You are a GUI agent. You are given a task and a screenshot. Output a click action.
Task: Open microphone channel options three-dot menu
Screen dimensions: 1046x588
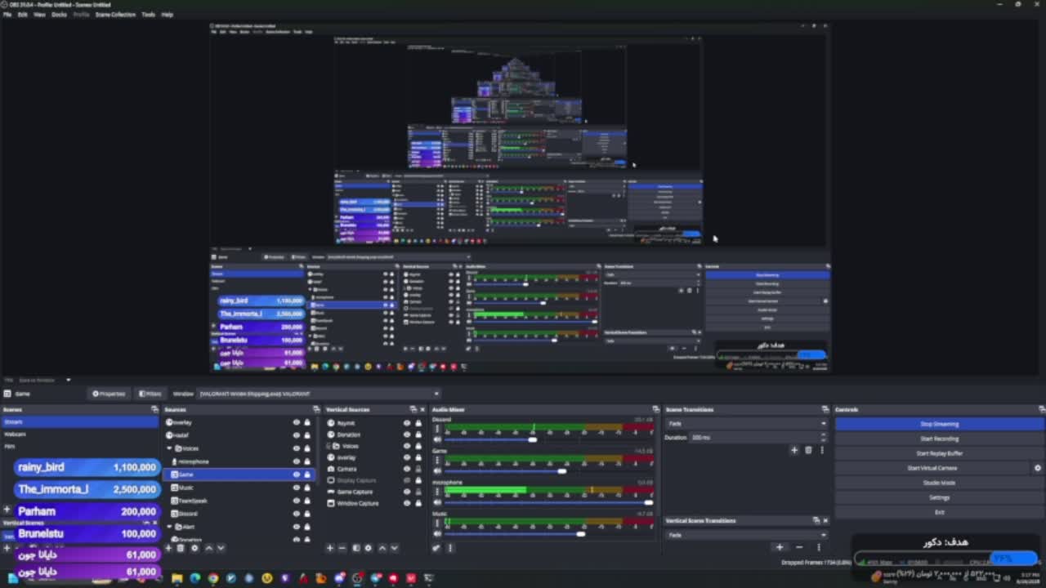(x=437, y=492)
